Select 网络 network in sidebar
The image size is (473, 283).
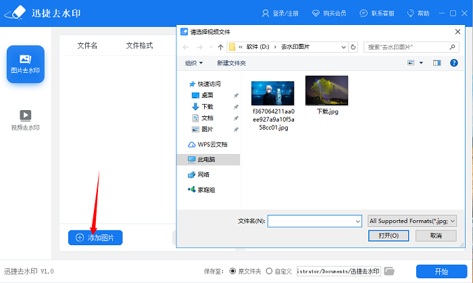[199, 174]
